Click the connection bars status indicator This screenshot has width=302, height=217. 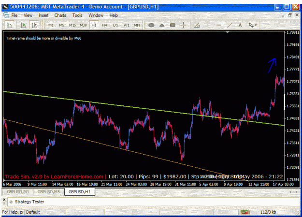pos(245,212)
